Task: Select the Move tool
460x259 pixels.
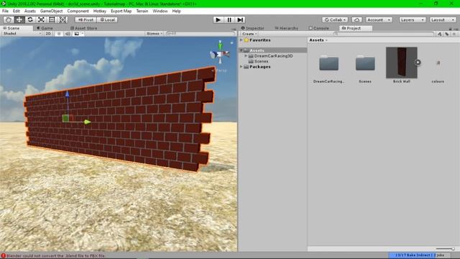Action: pyautogui.click(x=19, y=19)
